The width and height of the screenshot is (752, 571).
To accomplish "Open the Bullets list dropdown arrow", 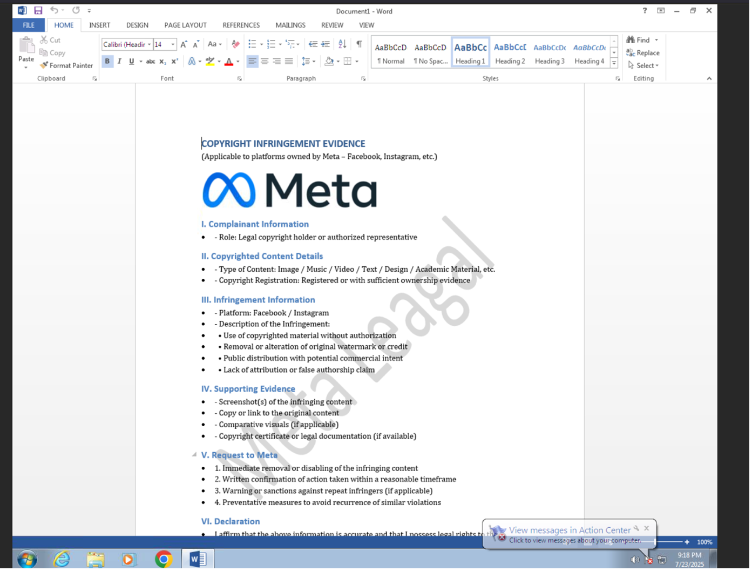I will coord(262,44).
